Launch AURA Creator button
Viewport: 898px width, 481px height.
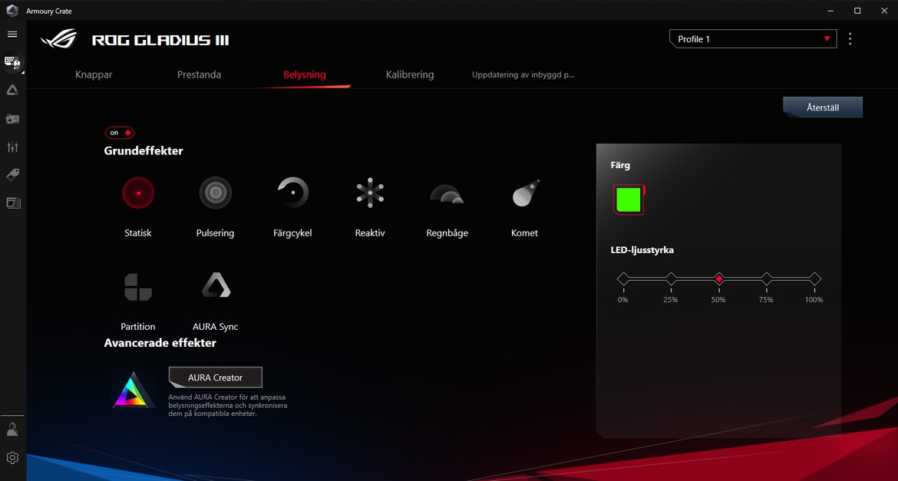216,377
